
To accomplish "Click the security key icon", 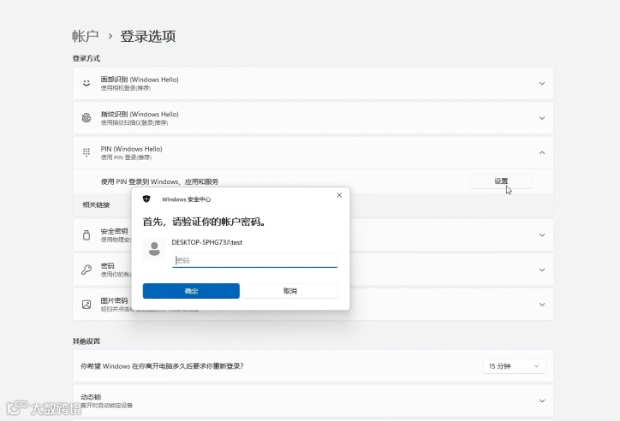I will coord(86,235).
